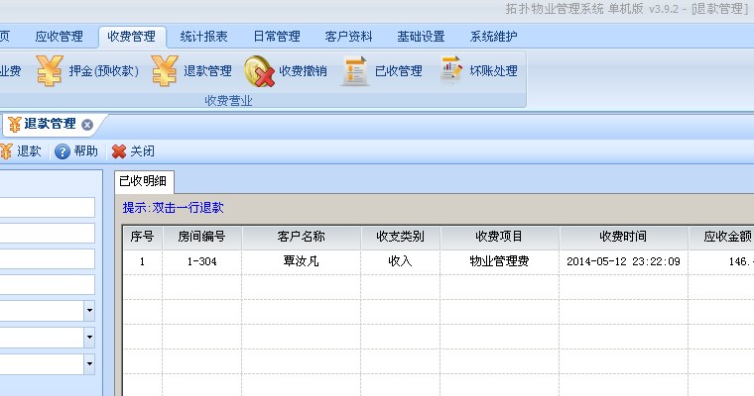
Task: Click the 客户名称 column header
Action: [x=301, y=238]
